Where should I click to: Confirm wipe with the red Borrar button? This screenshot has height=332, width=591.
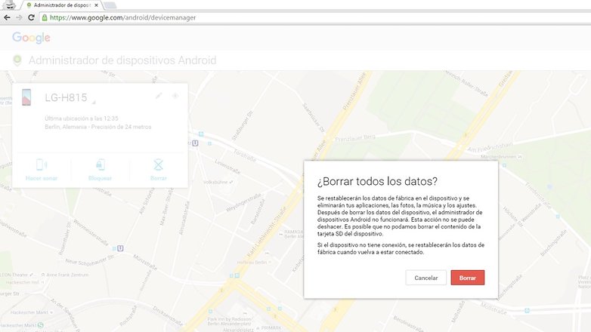click(467, 278)
